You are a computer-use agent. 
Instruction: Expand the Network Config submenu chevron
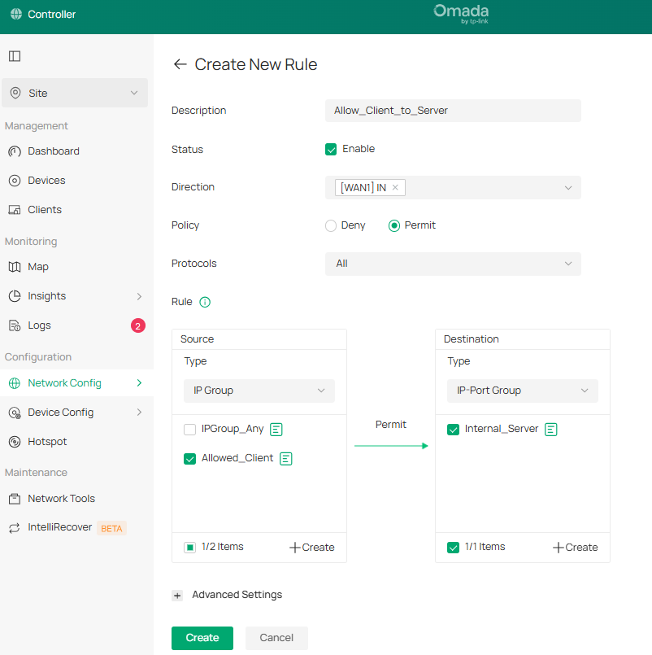139,383
